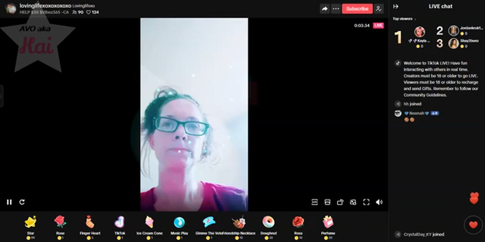485x242 pixels.
Task: Tap the heart like button
Action: tap(473, 225)
